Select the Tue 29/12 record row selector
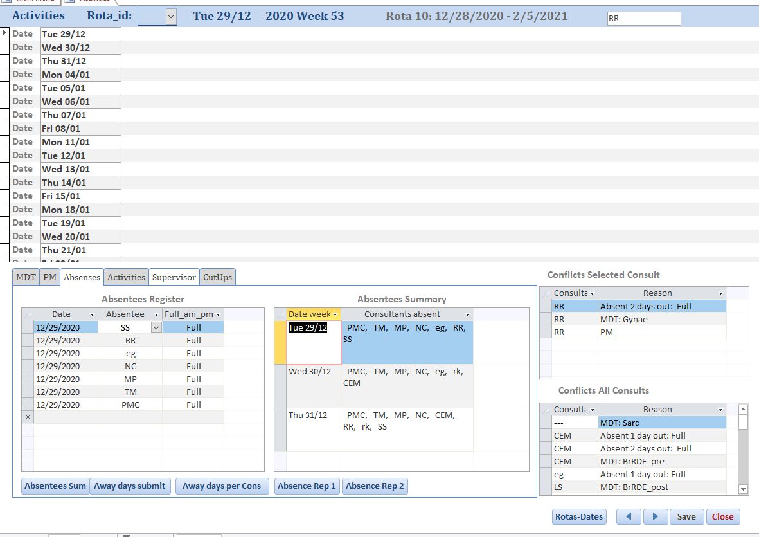Viewport: 759px width, 537px height. click(x=4, y=33)
